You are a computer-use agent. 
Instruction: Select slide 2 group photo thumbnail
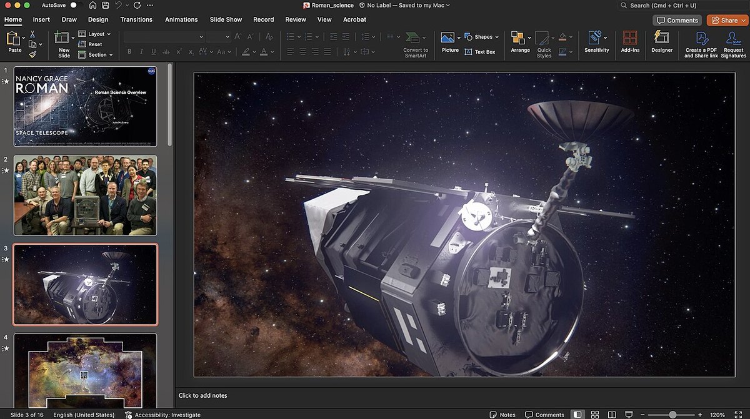pyautogui.click(x=85, y=195)
